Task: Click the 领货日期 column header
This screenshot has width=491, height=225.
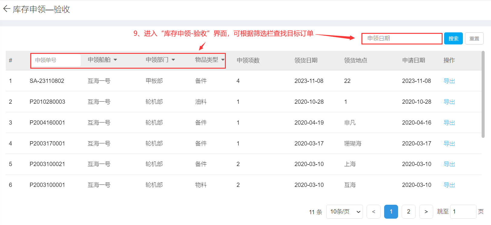Action: [306, 60]
